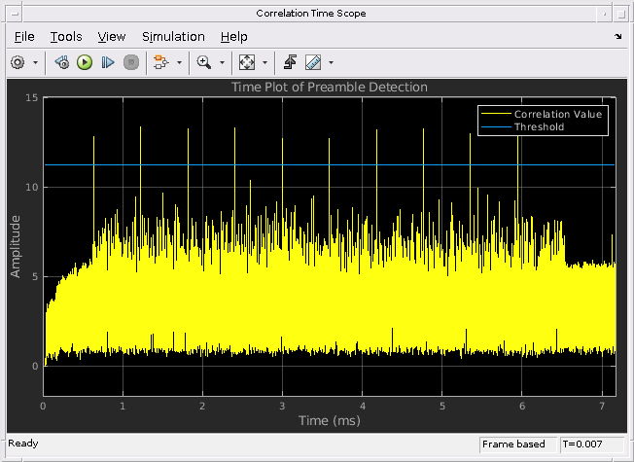Select the Zoom magnifier tool
Viewport: 634px width, 462px height.
[x=204, y=62]
